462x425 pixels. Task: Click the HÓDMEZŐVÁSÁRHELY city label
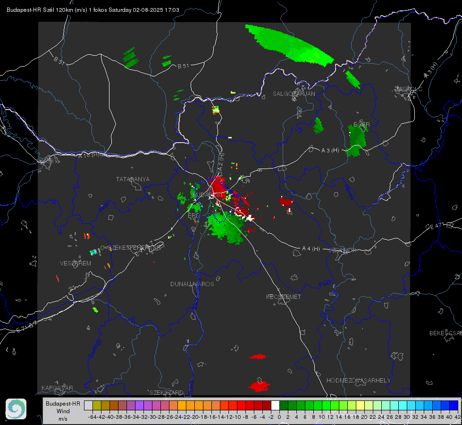coord(358,381)
